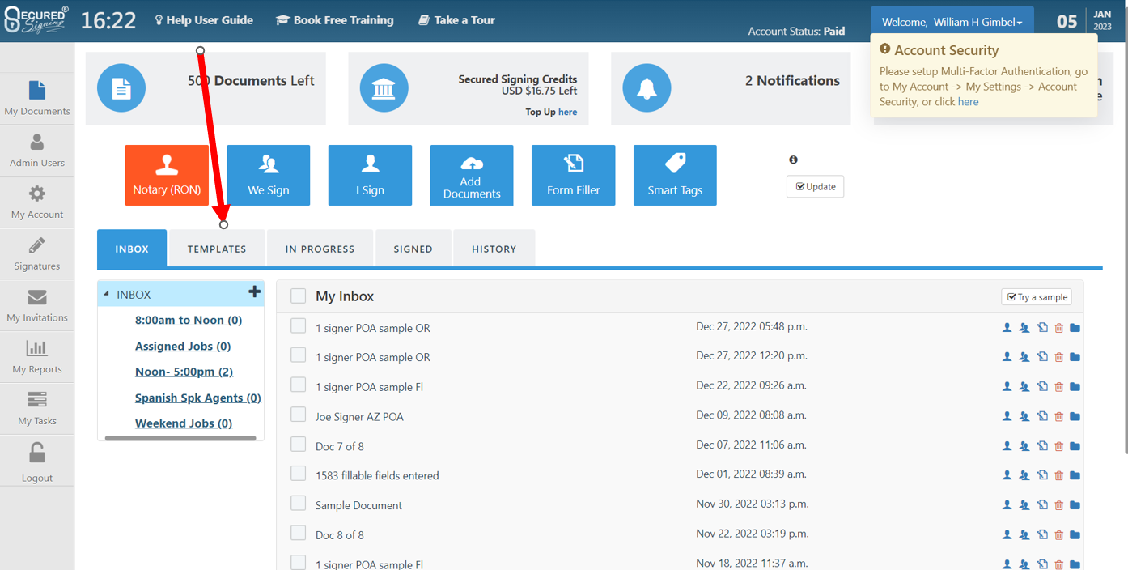1128x570 pixels.
Task: Click We Sign icon for Sample Document row
Action: (x=1024, y=505)
